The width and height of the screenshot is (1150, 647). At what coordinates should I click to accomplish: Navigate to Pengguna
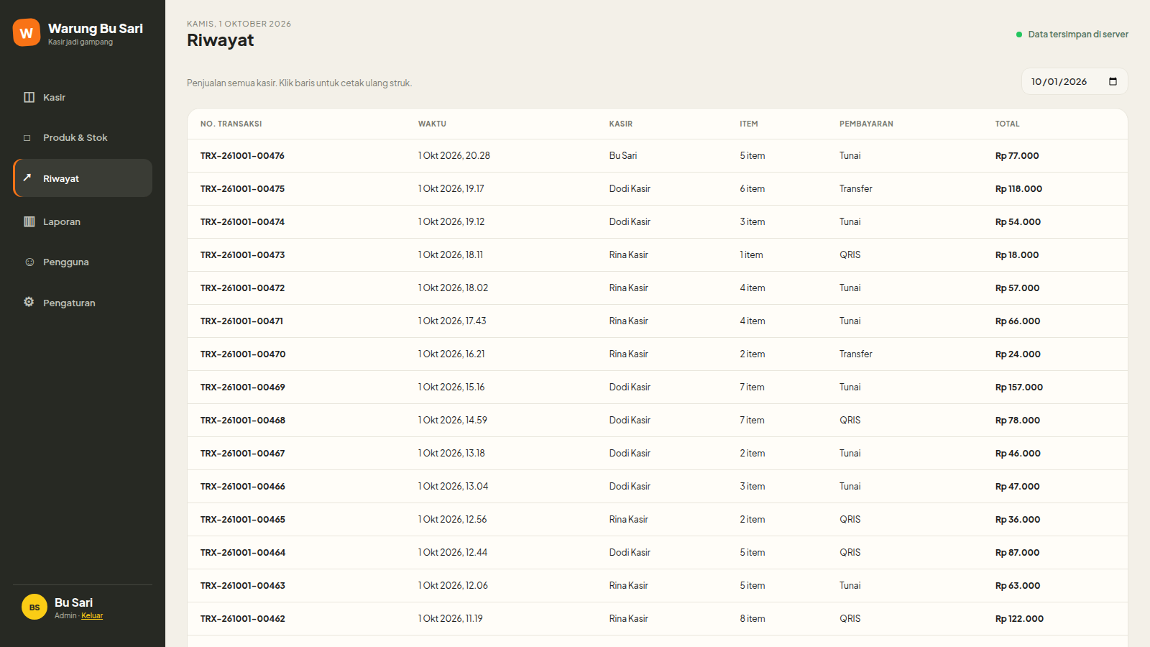click(83, 262)
